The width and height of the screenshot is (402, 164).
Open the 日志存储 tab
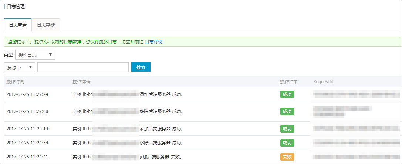(46, 25)
